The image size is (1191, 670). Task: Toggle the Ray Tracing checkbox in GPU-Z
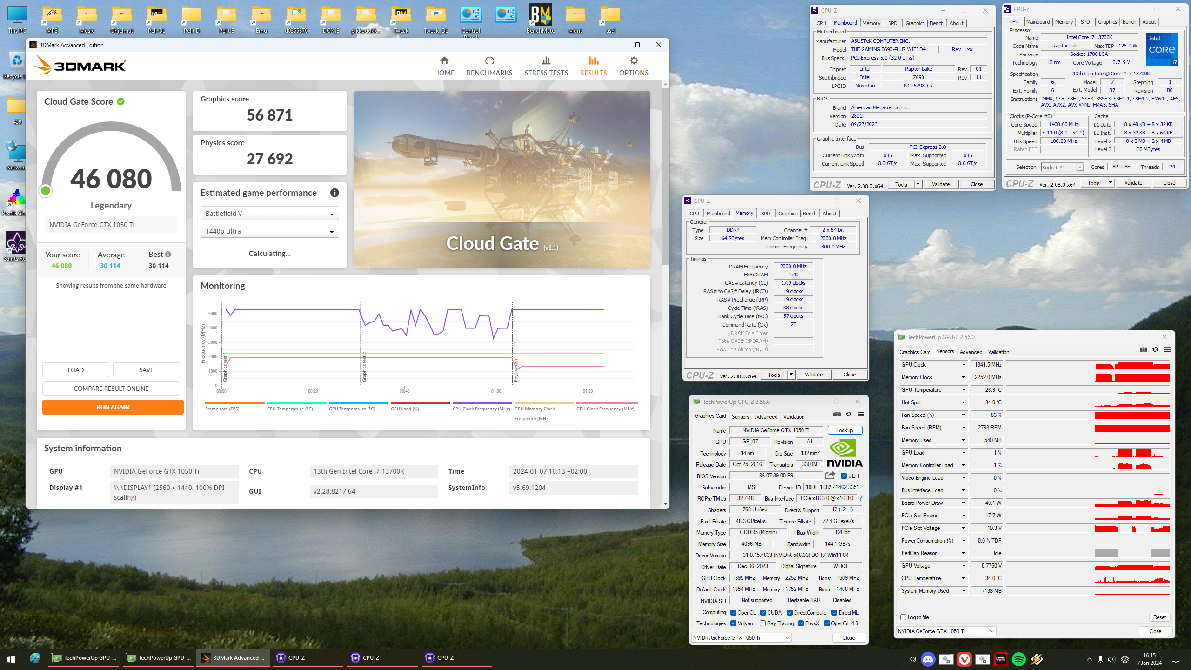pos(763,623)
